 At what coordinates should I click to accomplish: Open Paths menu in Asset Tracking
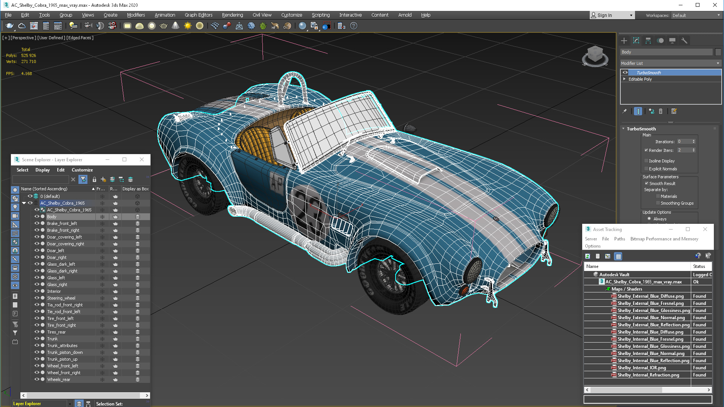pos(620,239)
